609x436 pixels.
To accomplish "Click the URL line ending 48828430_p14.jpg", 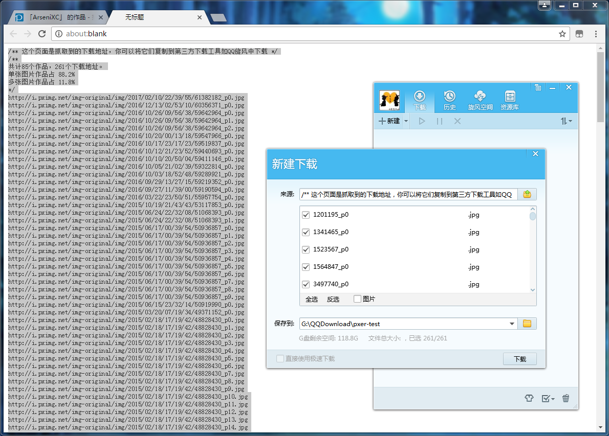I will click(128, 427).
